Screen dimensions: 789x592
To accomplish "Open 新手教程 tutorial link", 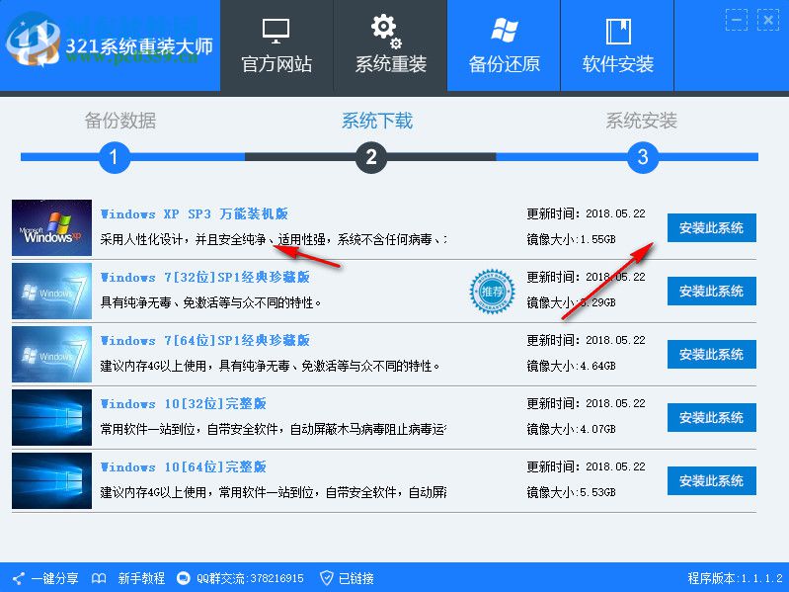I will [x=141, y=578].
